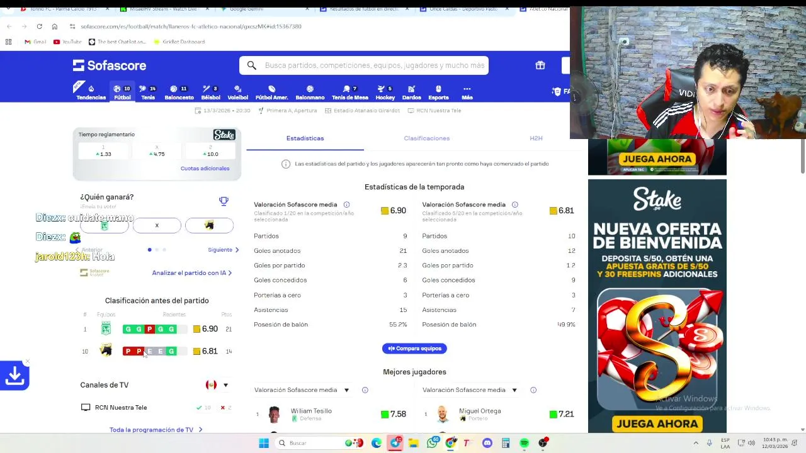
Task: Open William Tesillo player link
Action: [311, 411]
